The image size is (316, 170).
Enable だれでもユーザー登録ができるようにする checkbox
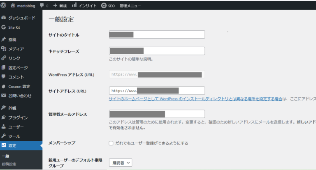tap(111, 143)
